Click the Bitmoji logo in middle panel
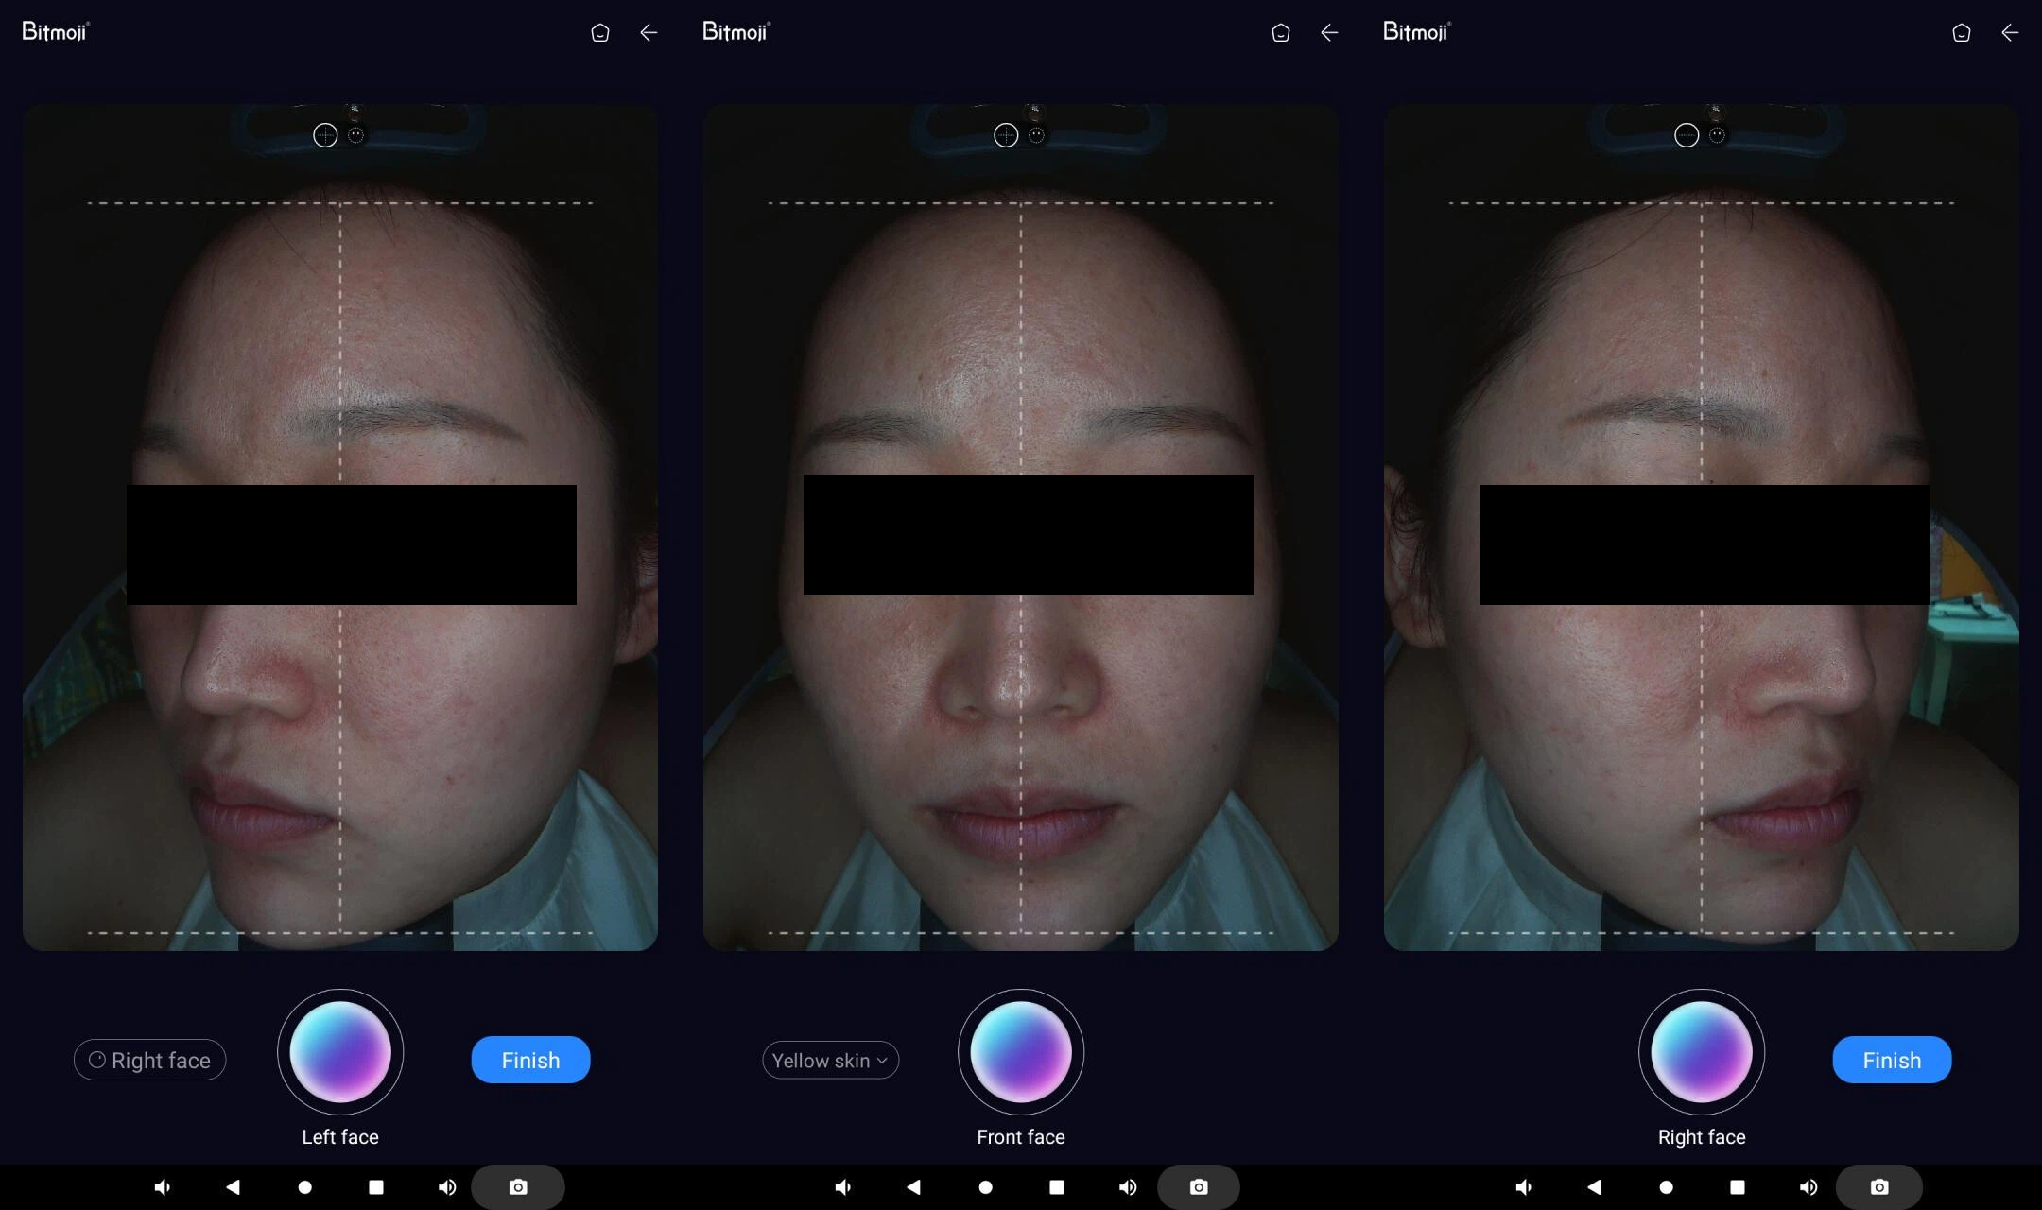This screenshot has height=1210, width=2042. [x=735, y=31]
